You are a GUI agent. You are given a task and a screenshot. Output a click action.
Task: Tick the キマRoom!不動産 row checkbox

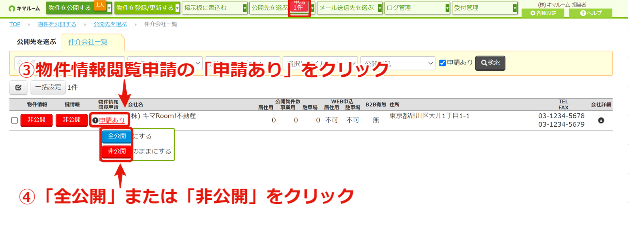(x=15, y=120)
